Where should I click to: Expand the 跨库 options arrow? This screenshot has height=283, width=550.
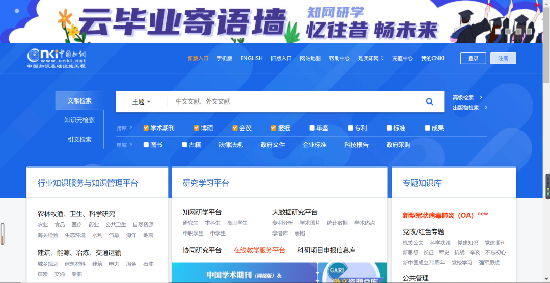131,128
